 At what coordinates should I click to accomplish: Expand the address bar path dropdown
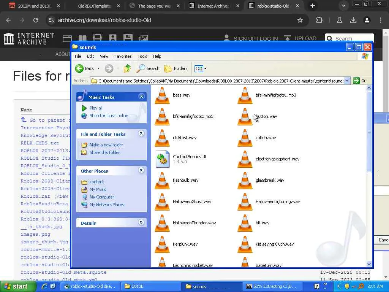(347, 81)
